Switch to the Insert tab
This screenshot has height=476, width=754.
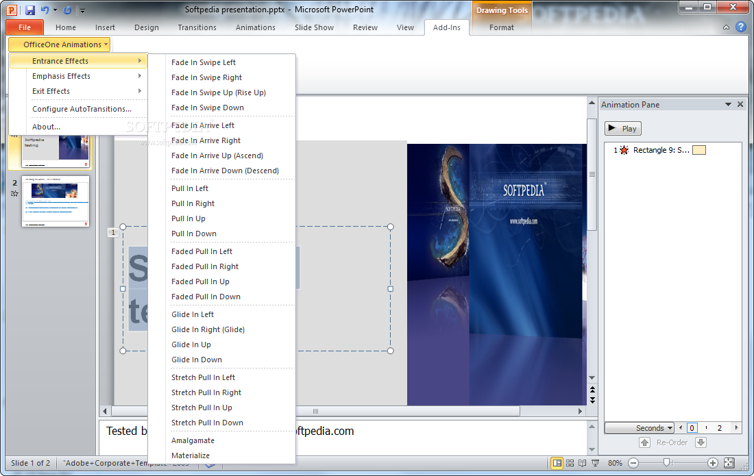(105, 27)
